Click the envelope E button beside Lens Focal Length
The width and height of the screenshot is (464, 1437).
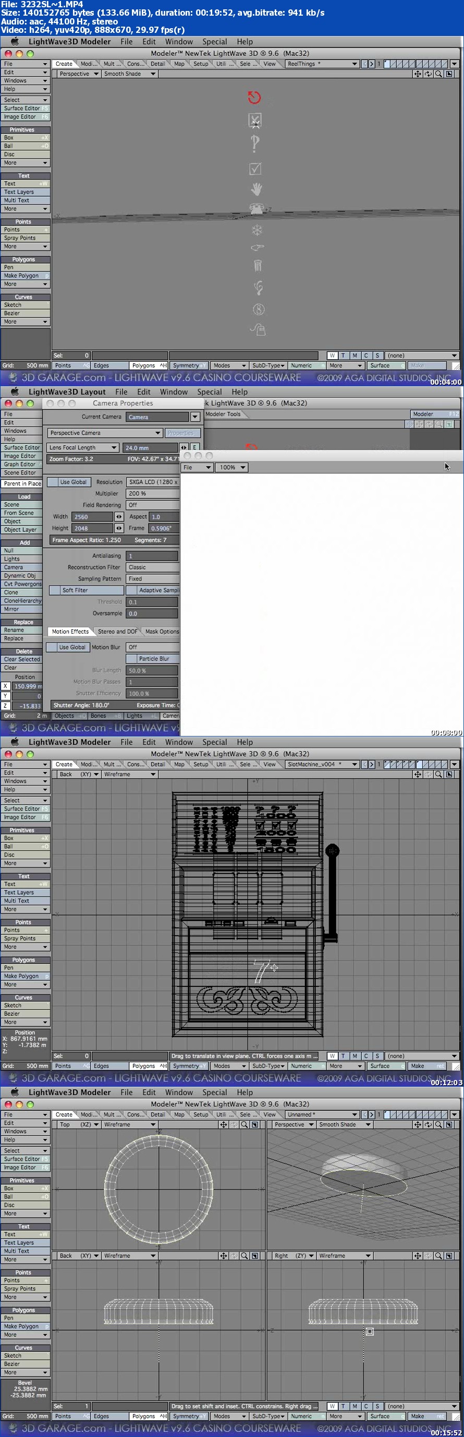[195, 447]
